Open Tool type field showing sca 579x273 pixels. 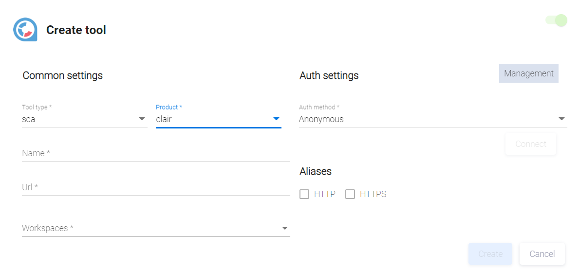click(78, 119)
